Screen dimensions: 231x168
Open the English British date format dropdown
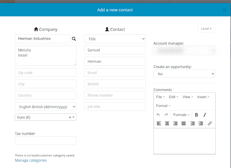pyautogui.click(x=46, y=107)
